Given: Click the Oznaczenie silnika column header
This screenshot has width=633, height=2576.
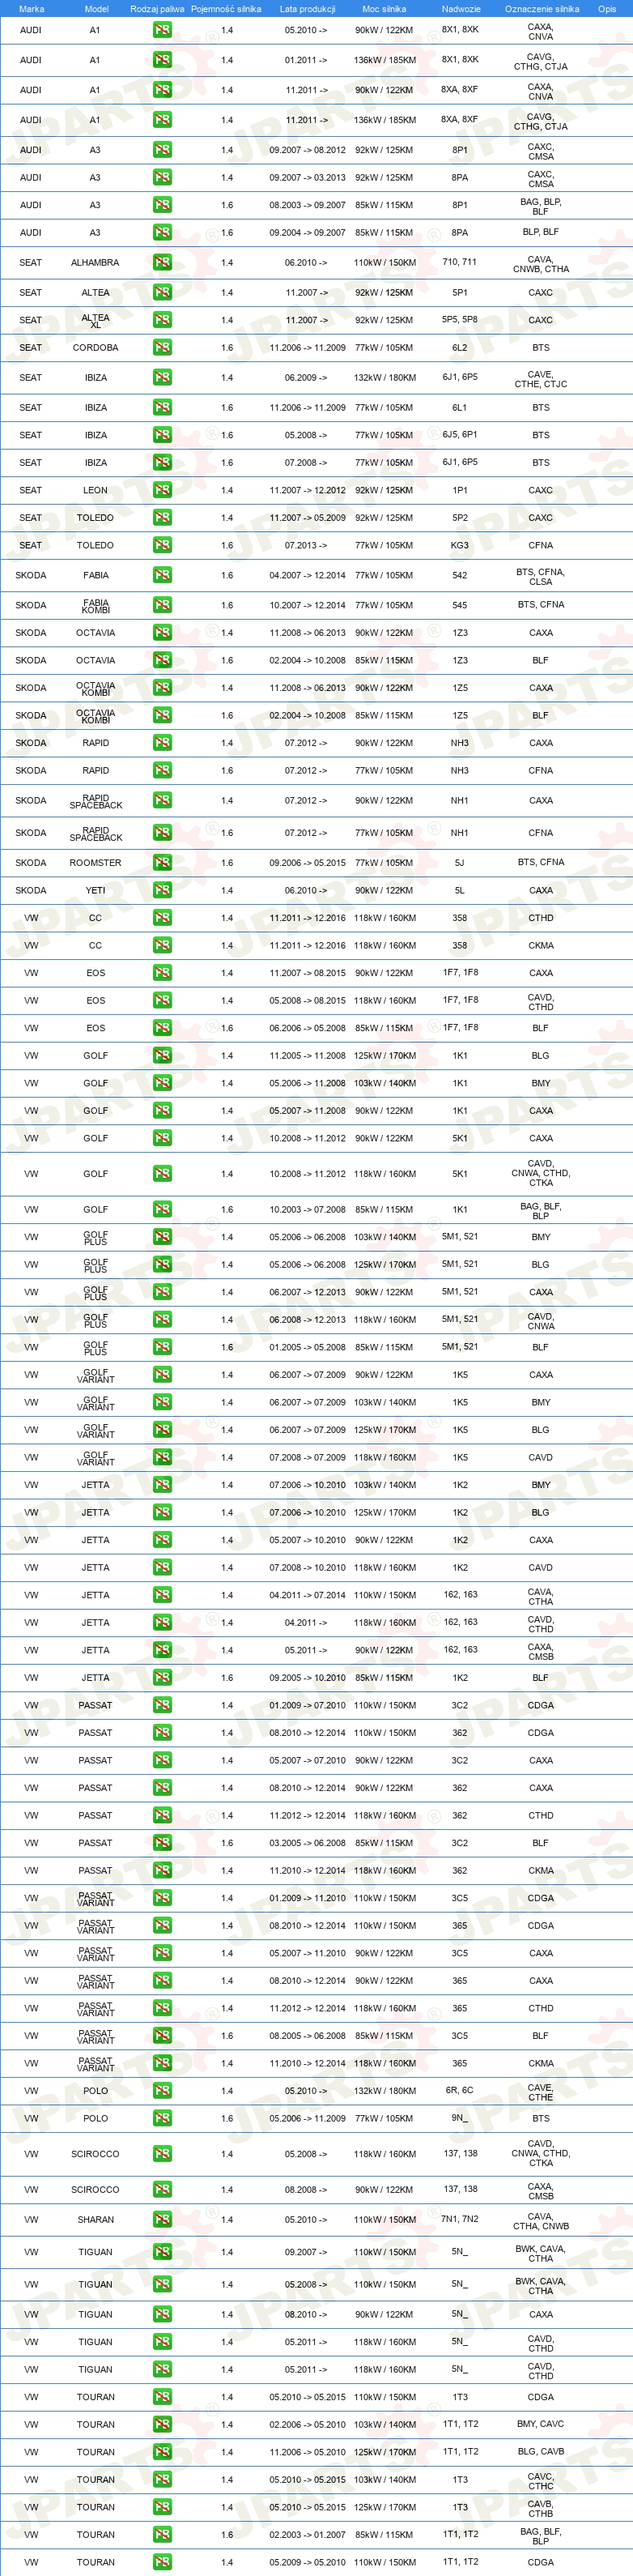Looking at the screenshot, I should point(542,9).
